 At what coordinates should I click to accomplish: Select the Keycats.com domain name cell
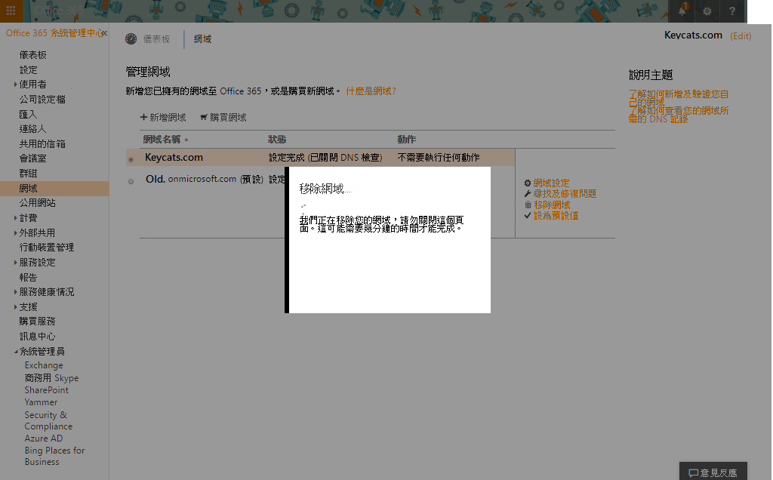(174, 157)
